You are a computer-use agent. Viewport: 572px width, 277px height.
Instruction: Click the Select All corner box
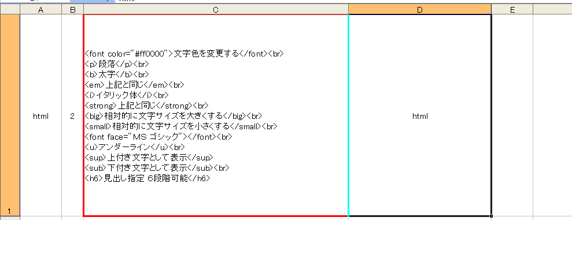pos(10,9)
